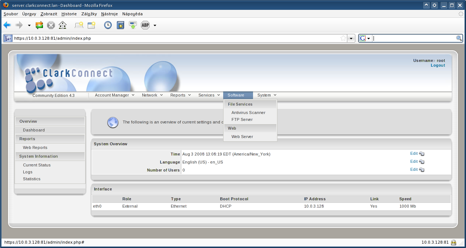Click the Overview sidebar section header

50,121
